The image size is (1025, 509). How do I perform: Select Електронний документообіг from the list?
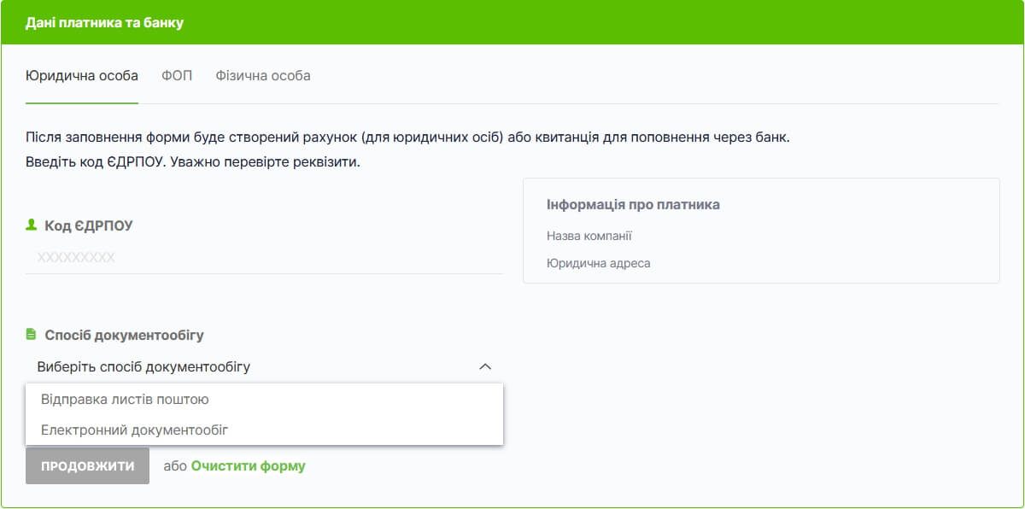click(265, 430)
